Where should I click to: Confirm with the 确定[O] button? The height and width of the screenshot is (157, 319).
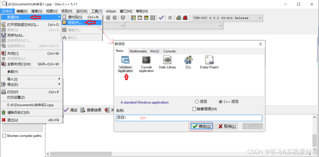tap(201, 126)
